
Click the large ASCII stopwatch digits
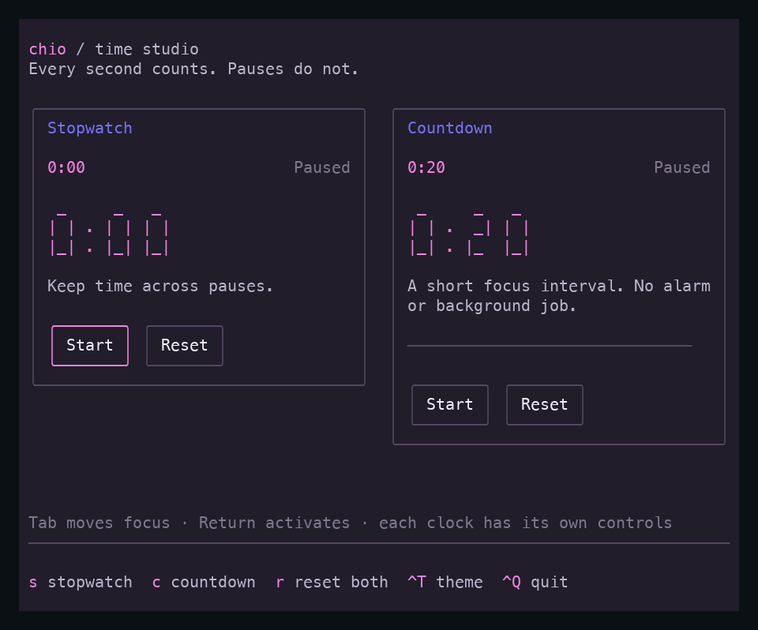click(109, 233)
